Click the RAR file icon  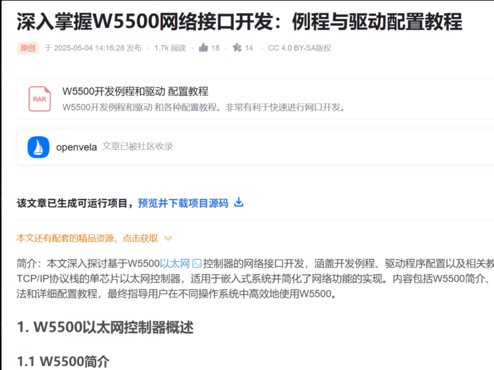(x=39, y=99)
